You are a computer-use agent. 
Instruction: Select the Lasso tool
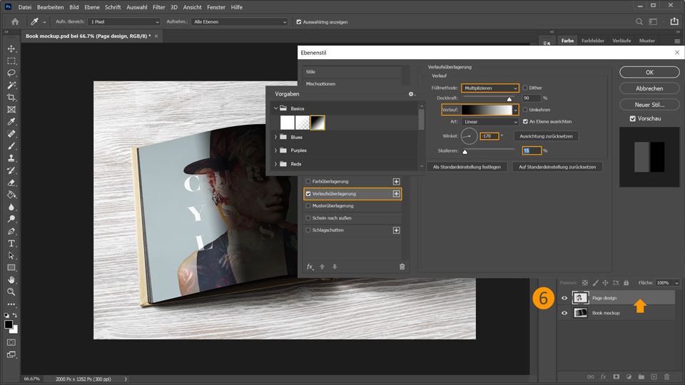11,73
